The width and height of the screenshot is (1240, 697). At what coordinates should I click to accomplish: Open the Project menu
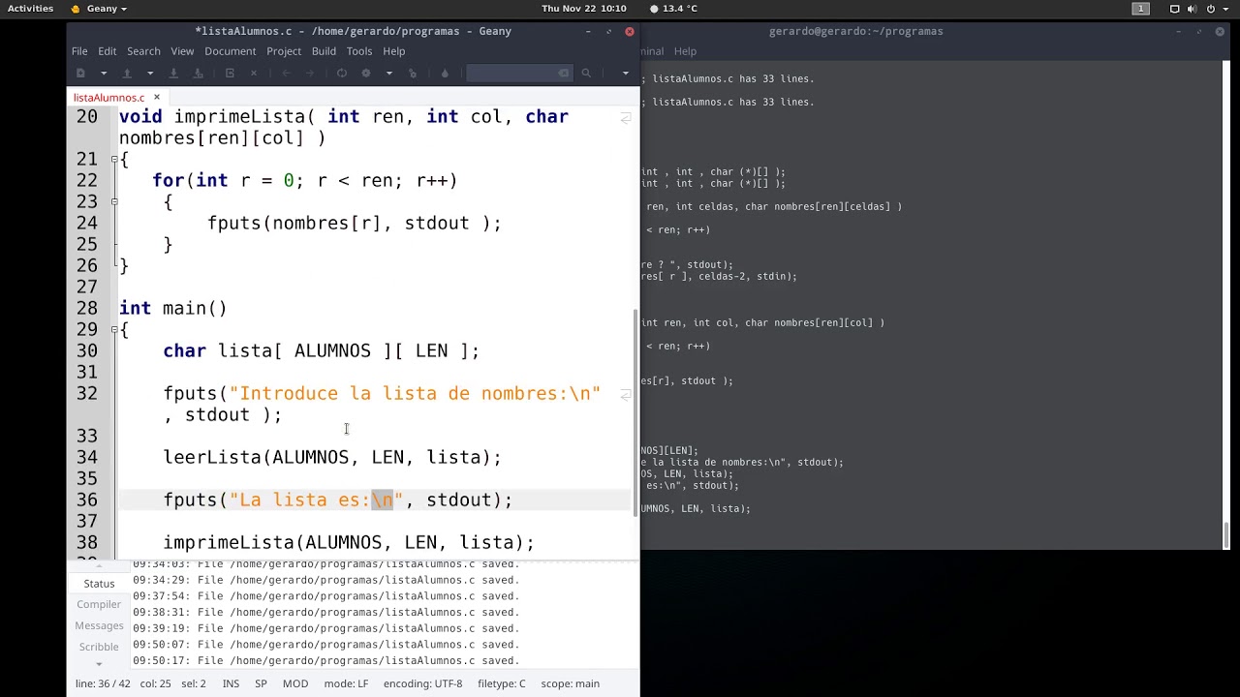tap(284, 51)
